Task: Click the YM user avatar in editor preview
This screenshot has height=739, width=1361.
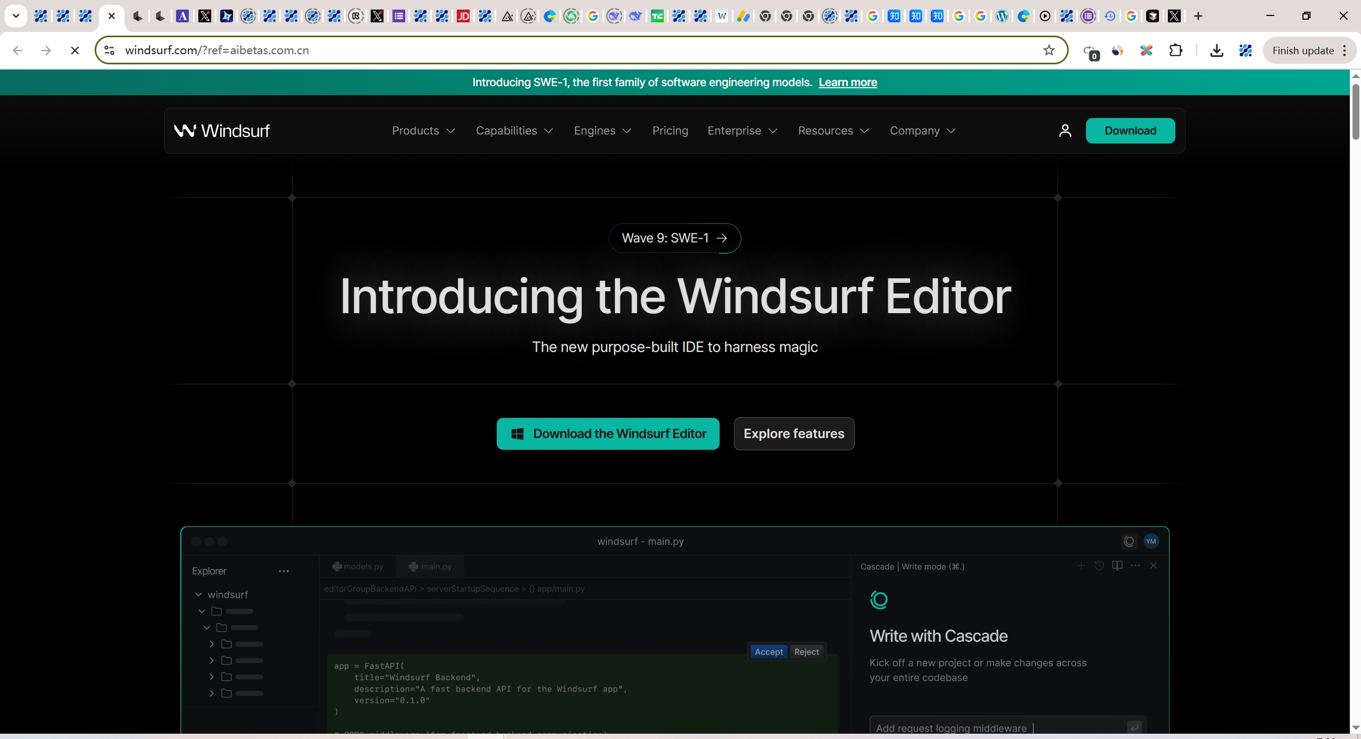Action: [1151, 541]
